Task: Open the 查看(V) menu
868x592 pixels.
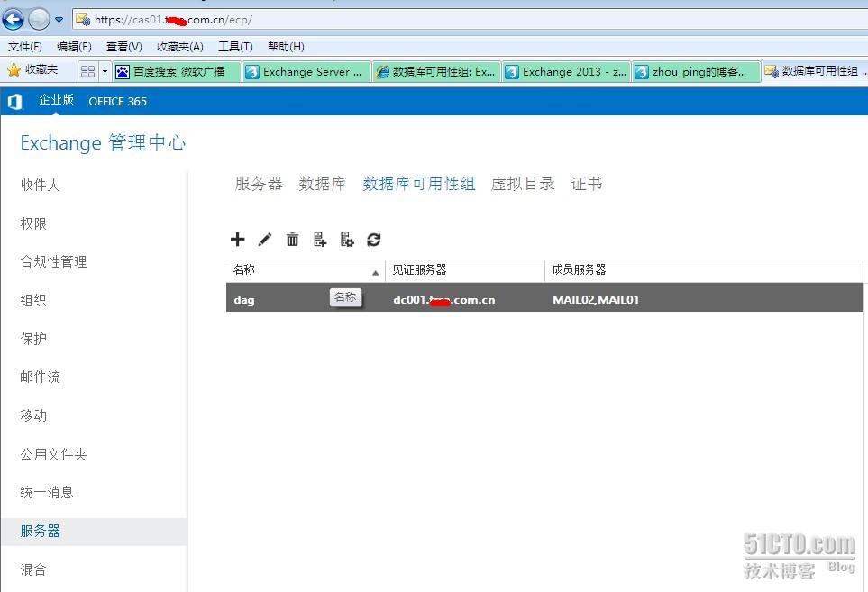Action: click(124, 47)
